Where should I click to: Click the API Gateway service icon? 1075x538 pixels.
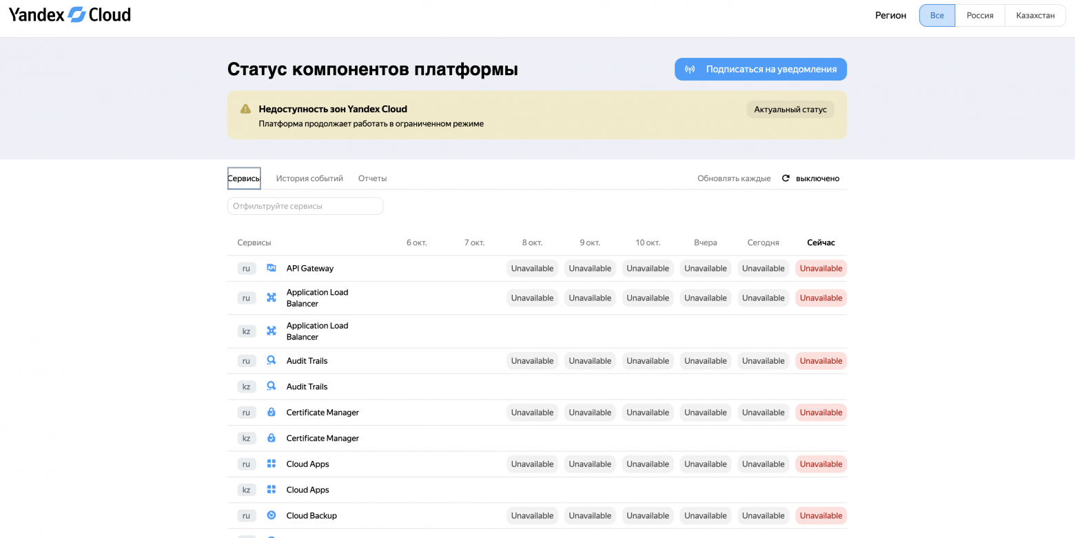click(x=272, y=268)
